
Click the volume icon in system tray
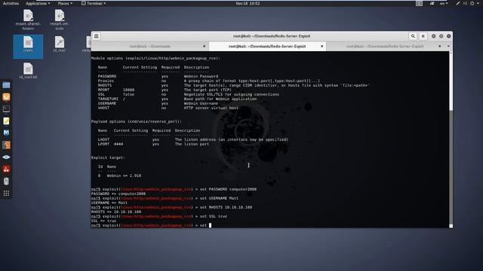click(465, 3)
